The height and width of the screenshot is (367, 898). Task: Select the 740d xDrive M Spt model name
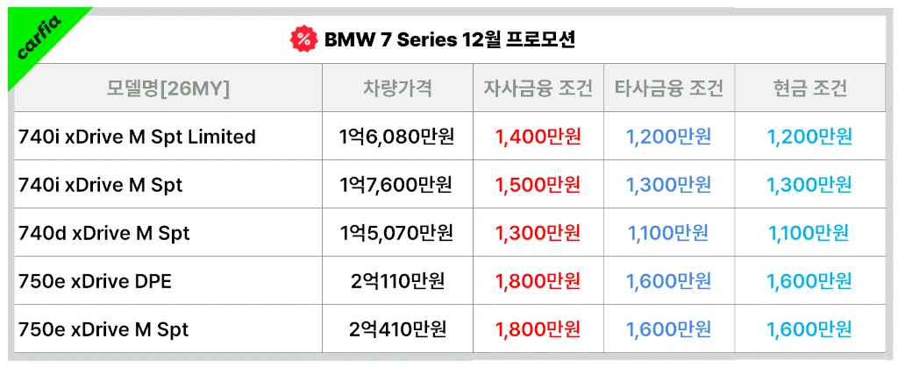pyautogui.click(x=103, y=233)
